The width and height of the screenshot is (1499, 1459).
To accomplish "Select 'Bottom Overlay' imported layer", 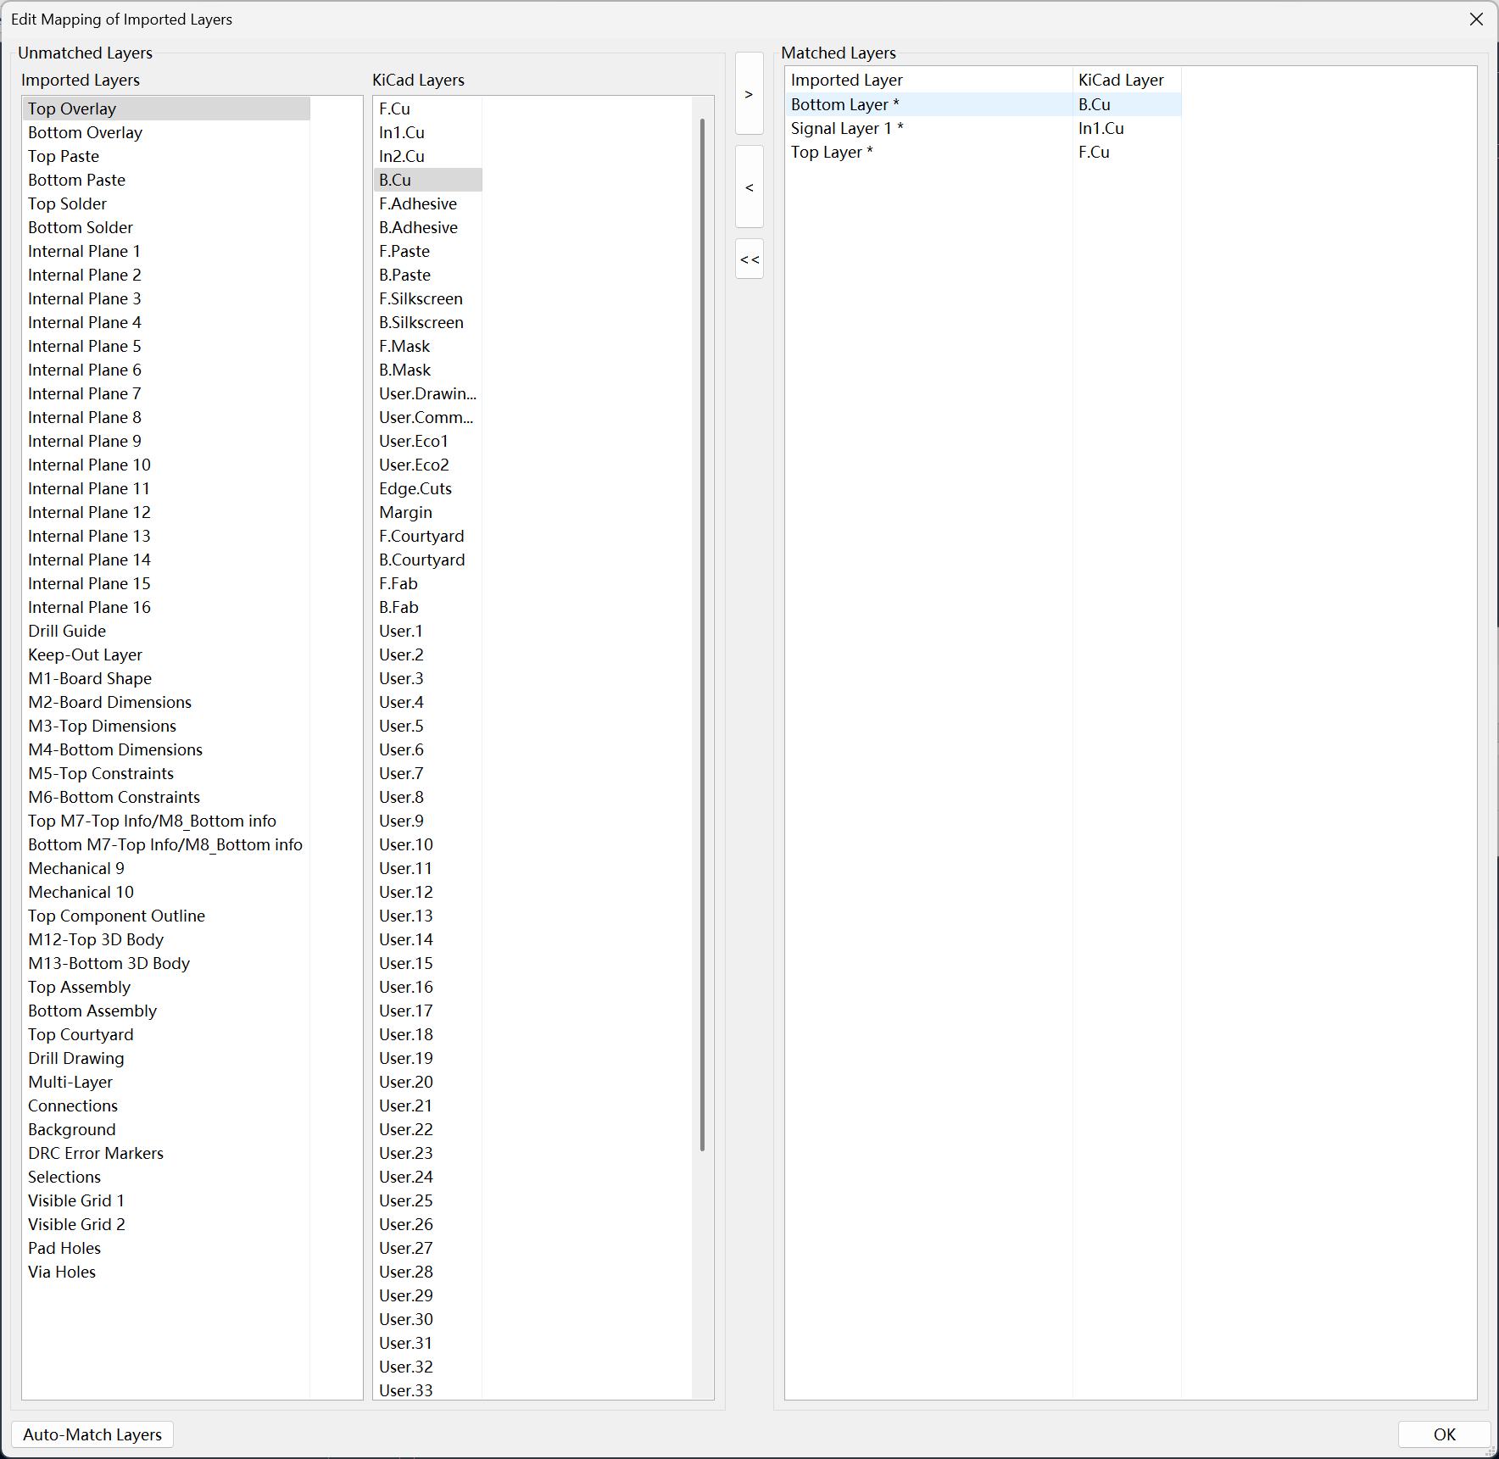I will [166, 132].
